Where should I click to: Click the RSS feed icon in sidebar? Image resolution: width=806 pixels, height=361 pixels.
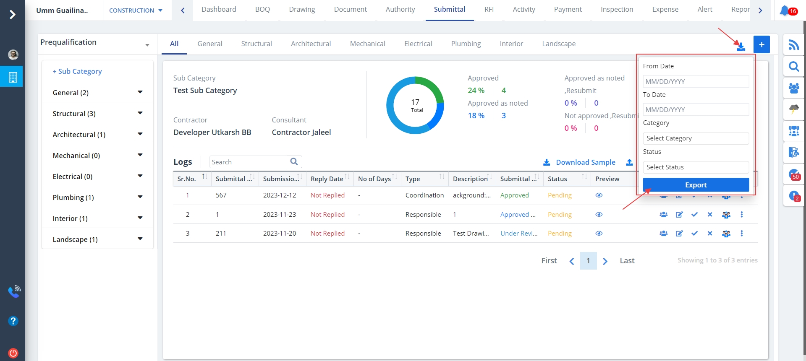(x=793, y=45)
